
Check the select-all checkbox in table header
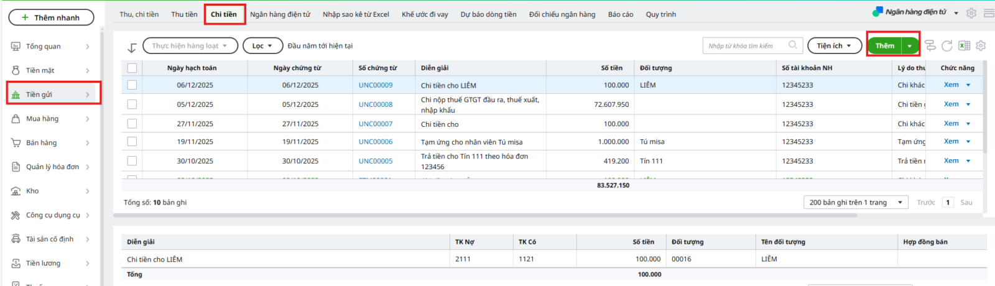pyautogui.click(x=132, y=68)
